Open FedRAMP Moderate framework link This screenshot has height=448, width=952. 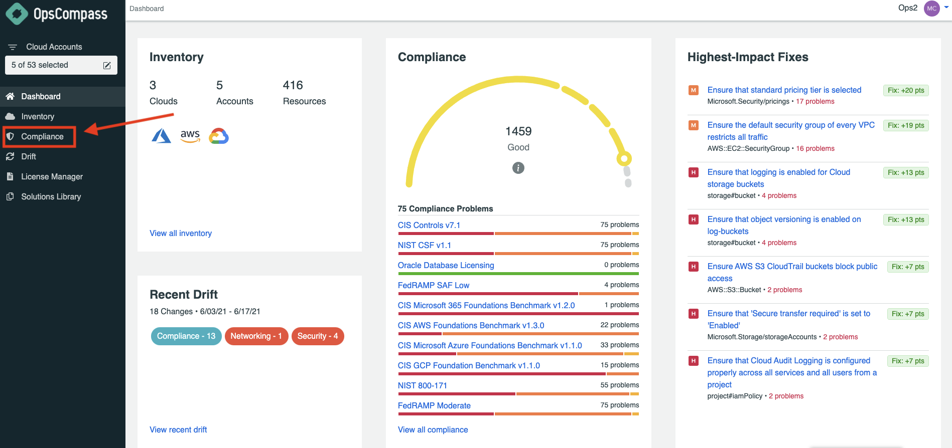point(434,406)
